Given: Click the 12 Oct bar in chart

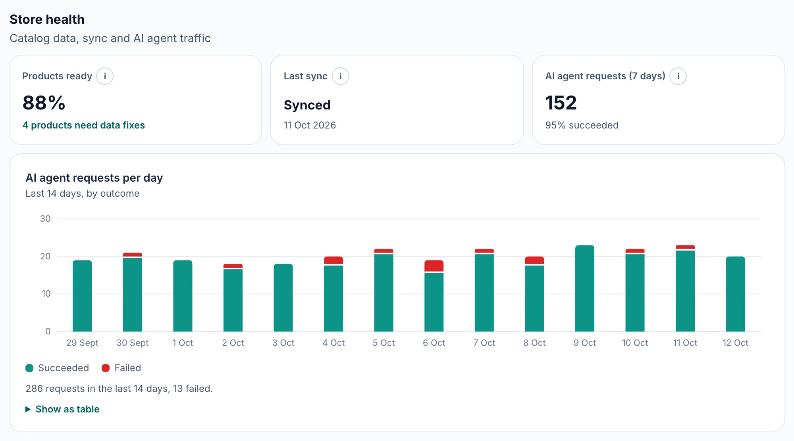Looking at the screenshot, I should 736,294.
